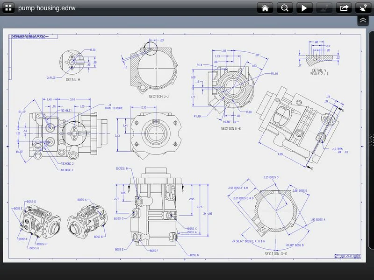This screenshot has width=374, height=280.
Task: Tap the '.43 THRU' hole callout
Action: (x=338, y=149)
